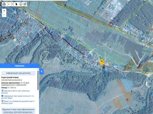Zoom out on the map

coord(4,15)
